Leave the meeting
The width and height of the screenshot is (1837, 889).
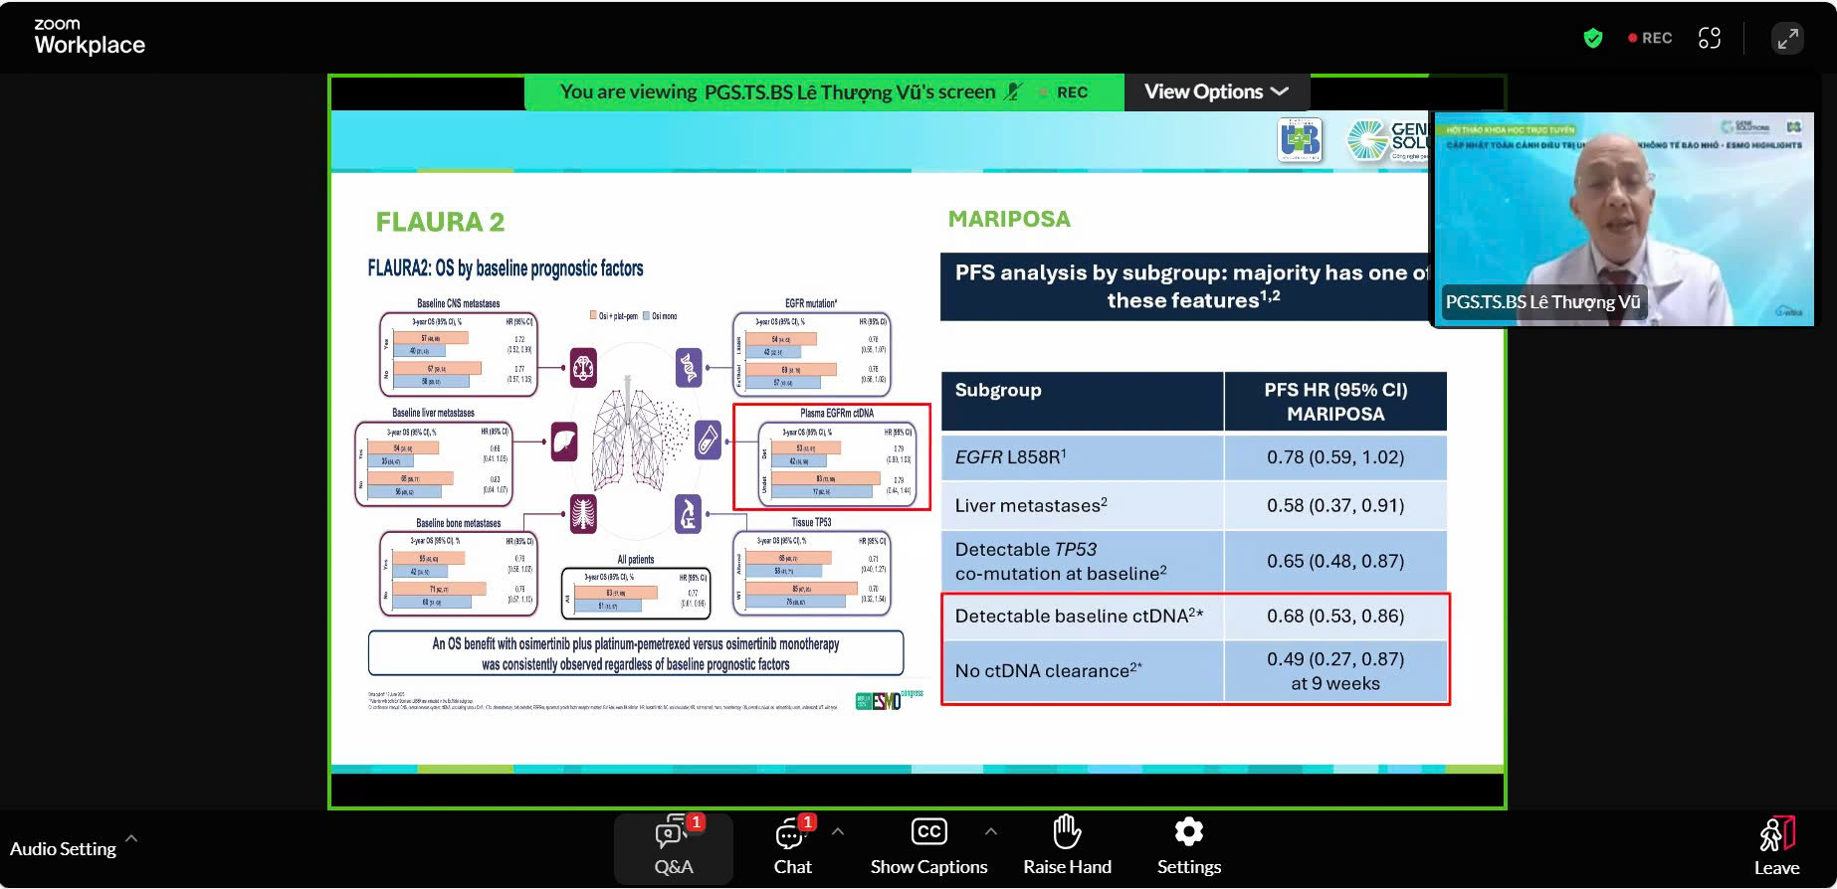tap(1776, 847)
